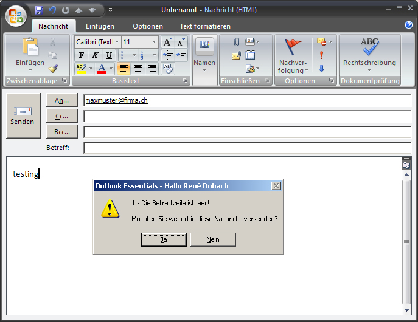Screen dimensions: 418x322
Task: Decrease font size with the small A
Action: click(181, 42)
